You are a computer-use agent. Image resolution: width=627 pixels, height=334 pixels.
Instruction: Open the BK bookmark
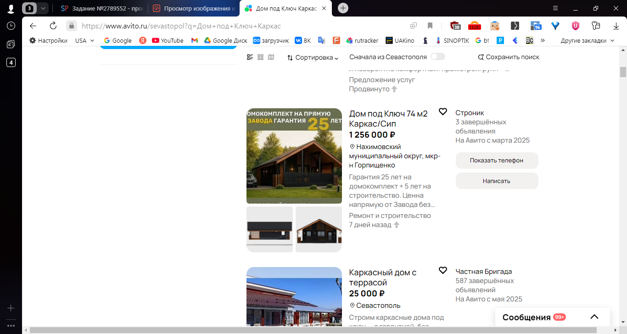303,40
